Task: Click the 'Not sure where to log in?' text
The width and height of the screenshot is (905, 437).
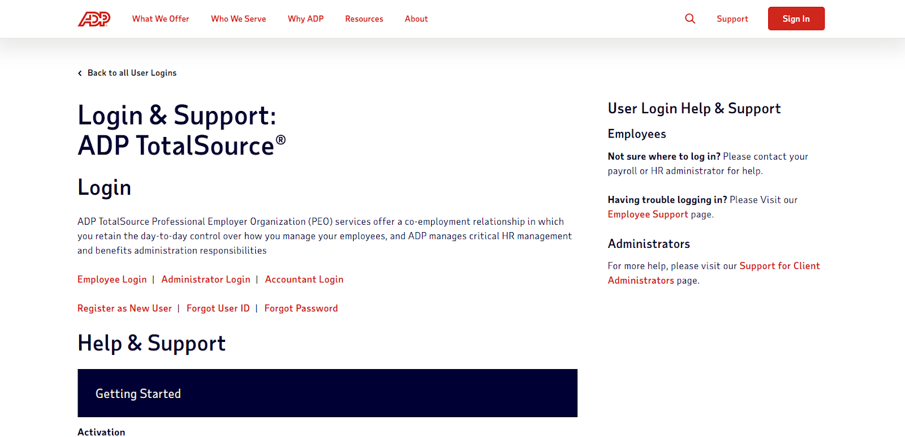Action: [664, 157]
